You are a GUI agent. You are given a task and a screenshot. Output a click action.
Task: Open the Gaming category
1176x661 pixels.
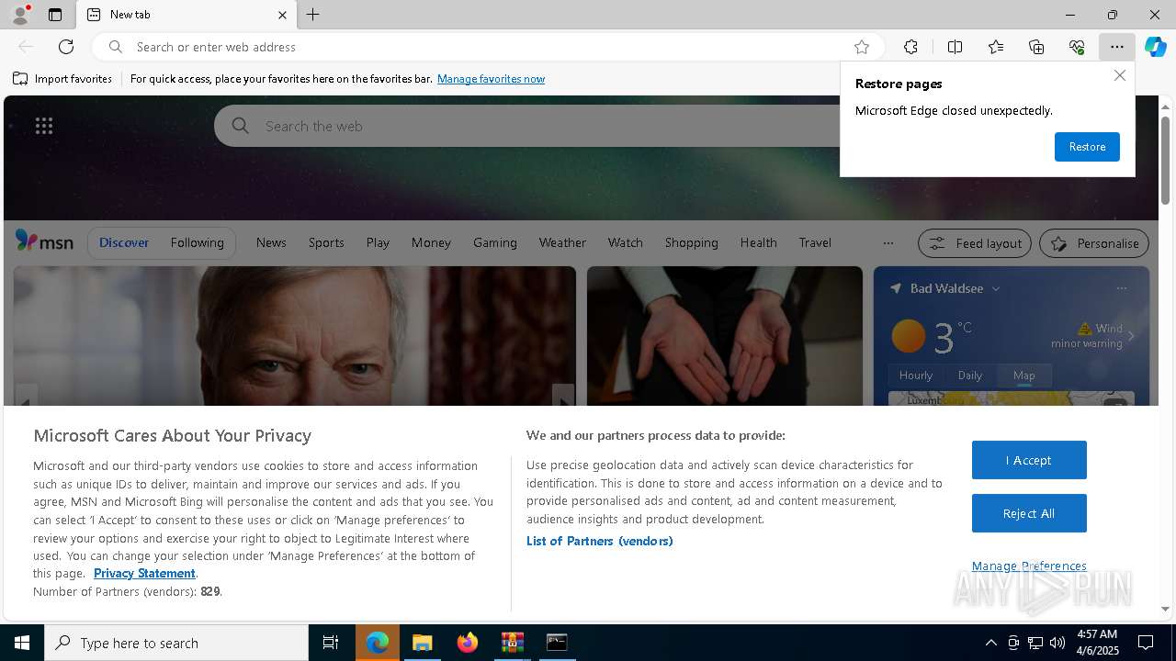(x=495, y=242)
